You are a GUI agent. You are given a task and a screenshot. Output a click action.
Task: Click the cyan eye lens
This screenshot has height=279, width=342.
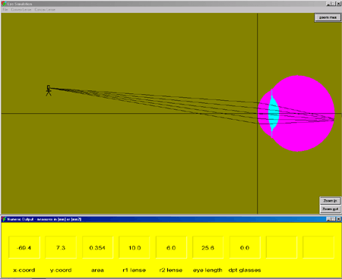click(x=274, y=113)
